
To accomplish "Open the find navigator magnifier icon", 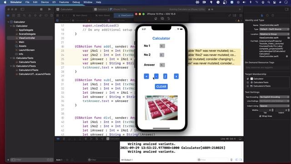I will tap(24, 15).
